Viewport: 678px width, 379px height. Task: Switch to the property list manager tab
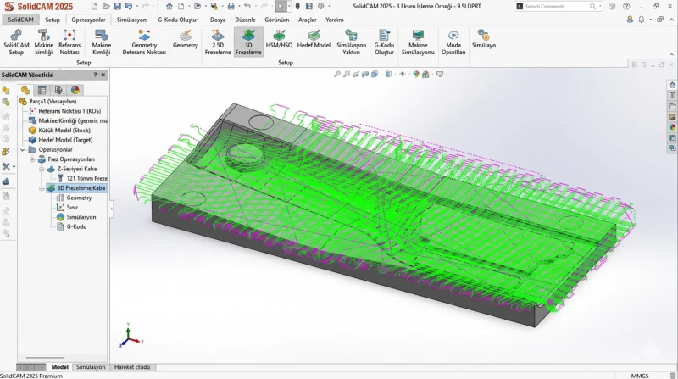[42, 90]
